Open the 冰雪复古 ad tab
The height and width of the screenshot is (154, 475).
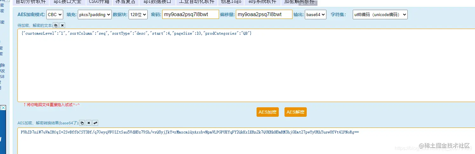pos(125,3)
